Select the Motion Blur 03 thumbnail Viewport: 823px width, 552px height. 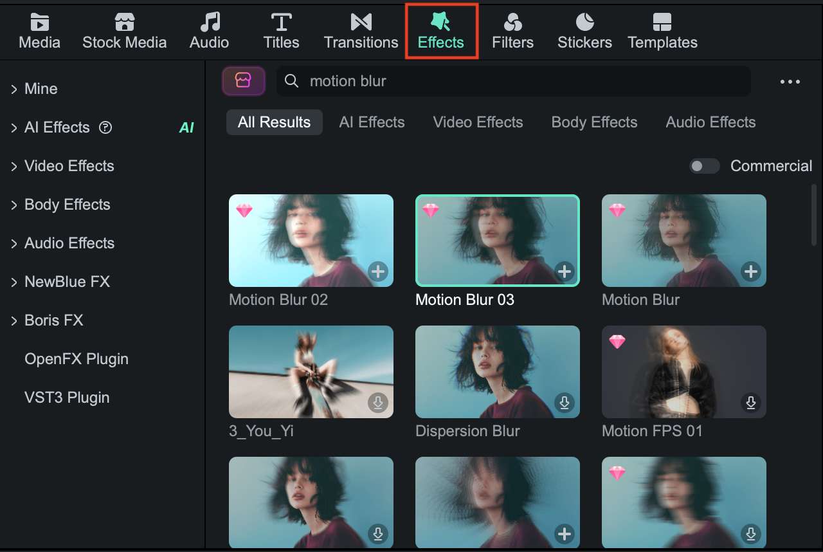(498, 241)
